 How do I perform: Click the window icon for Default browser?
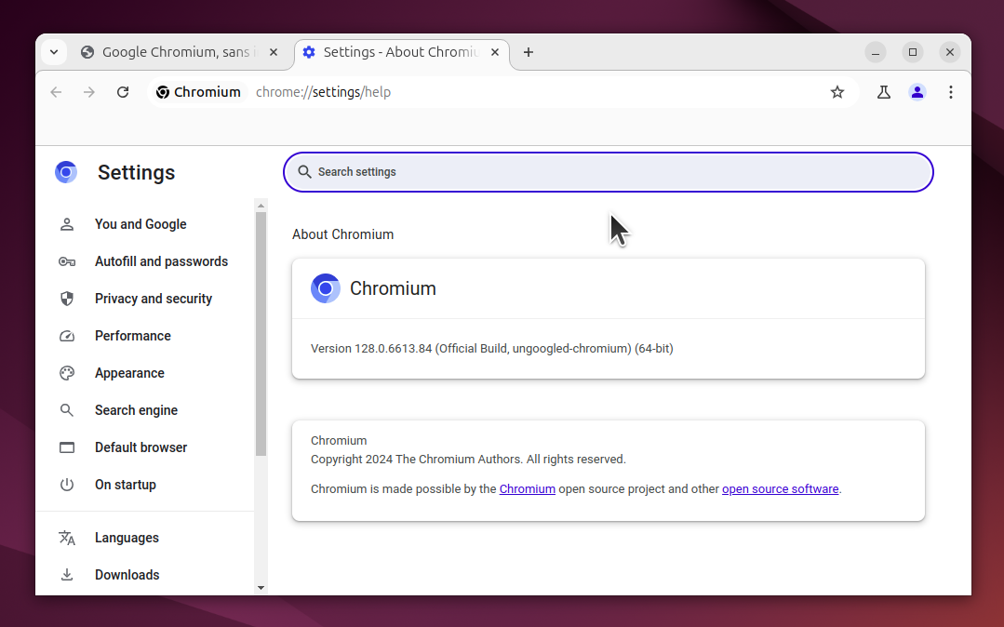tap(67, 447)
